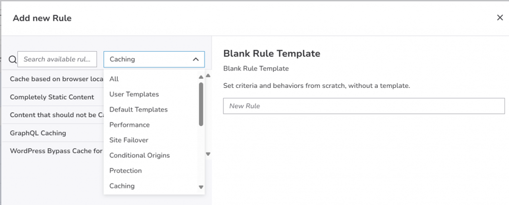Select Caching in the dropdown list
Image resolution: width=509 pixels, height=205 pixels.
click(122, 186)
